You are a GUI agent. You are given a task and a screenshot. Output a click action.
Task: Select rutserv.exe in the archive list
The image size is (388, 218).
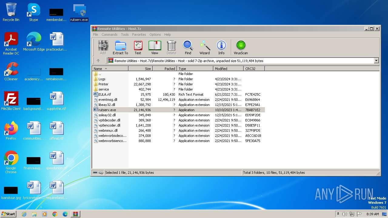[179, 110]
